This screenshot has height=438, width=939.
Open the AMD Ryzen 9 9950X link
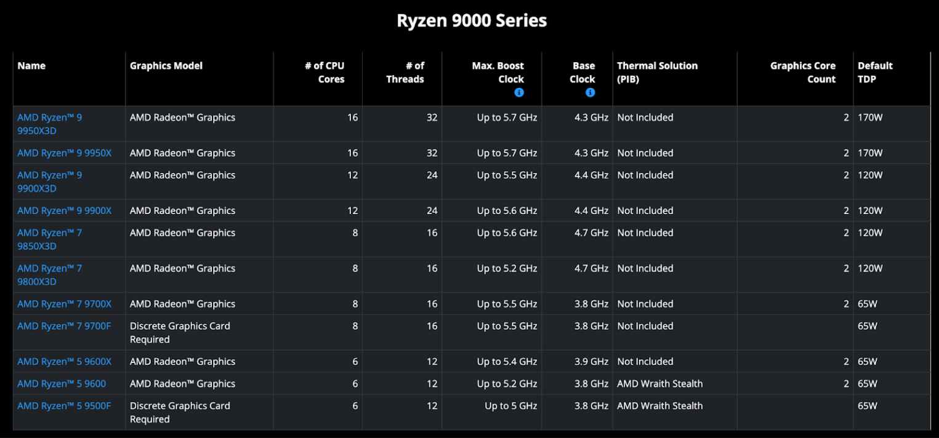coord(63,153)
